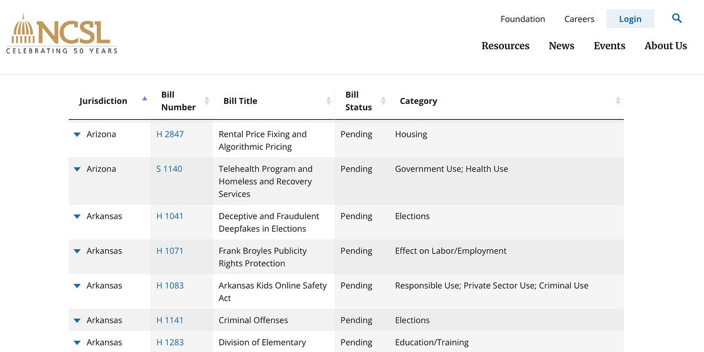704x352 pixels.
Task: Click Arizona jurisdiction in S 1140 row
Action: pyautogui.click(x=101, y=169)
